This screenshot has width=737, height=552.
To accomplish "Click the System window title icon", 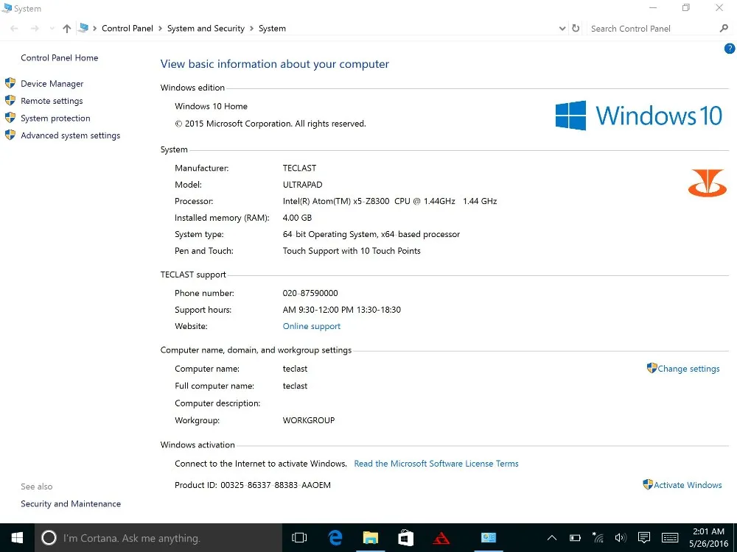I will (x=7, y=8).
